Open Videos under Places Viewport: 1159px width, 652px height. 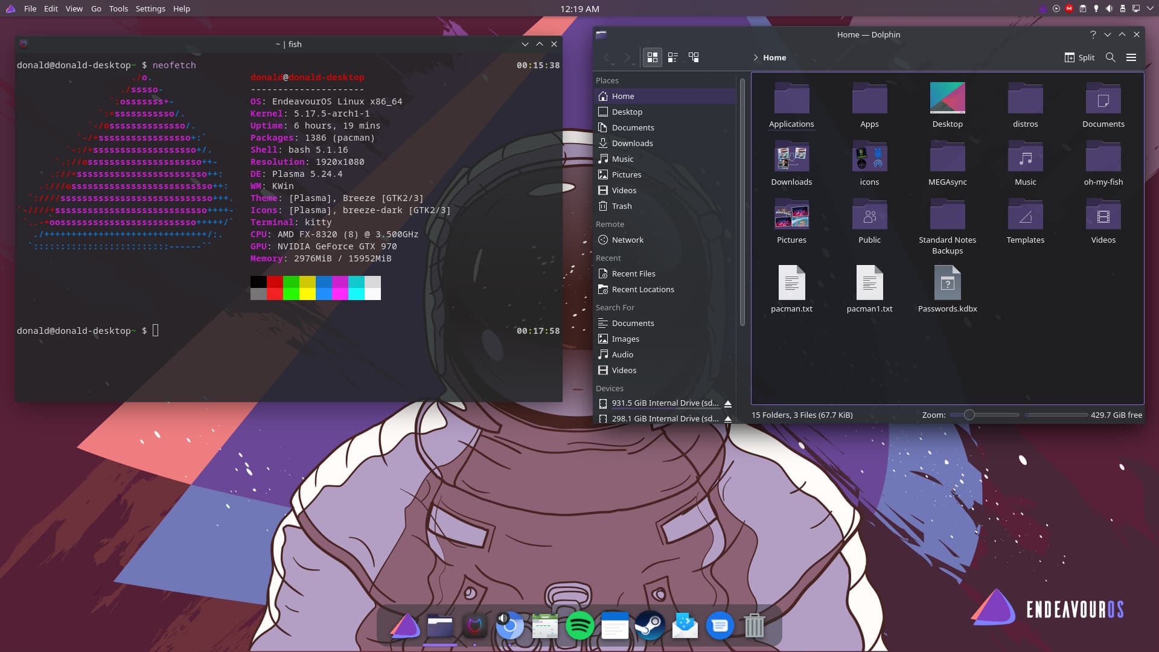(665, 190)
